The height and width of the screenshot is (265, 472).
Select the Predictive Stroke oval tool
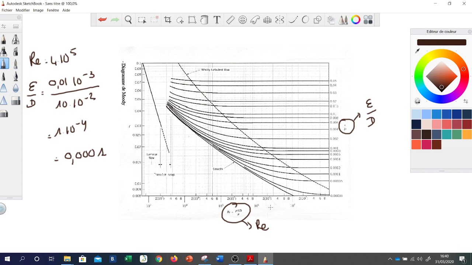click(x=305, y=20)
